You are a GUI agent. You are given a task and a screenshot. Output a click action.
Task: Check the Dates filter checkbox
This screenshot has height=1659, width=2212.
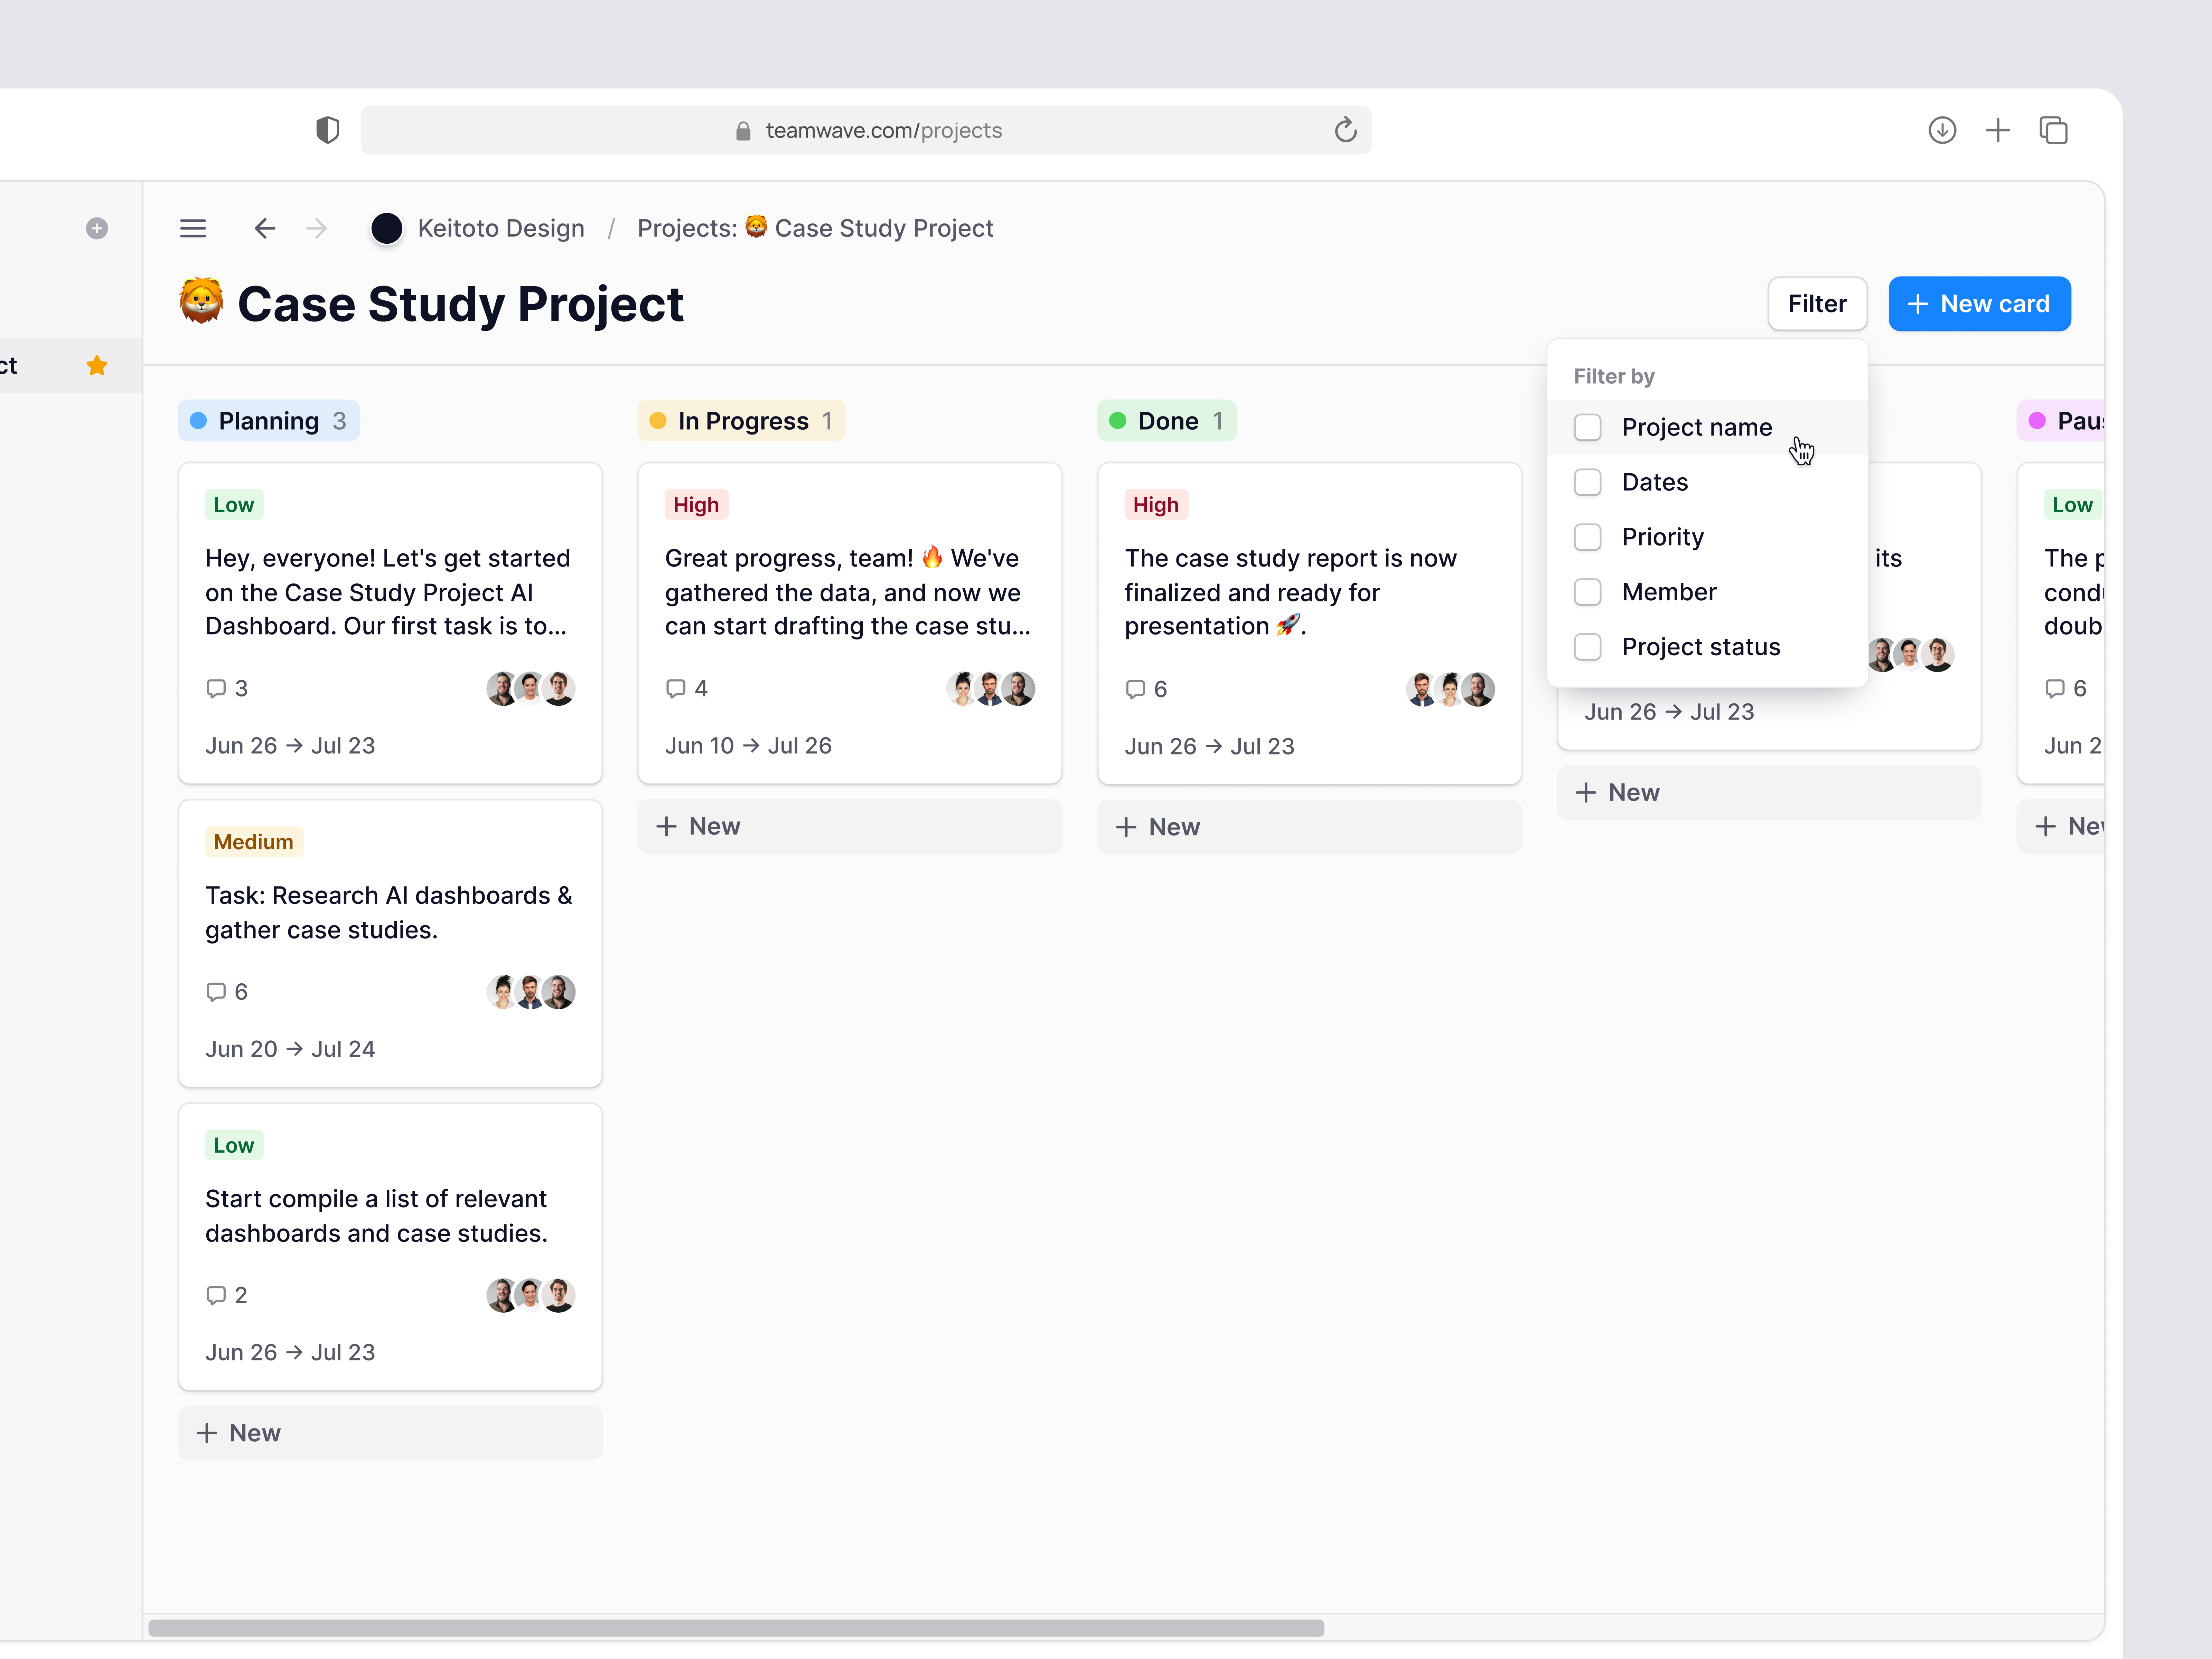pyautogui.click(x=1588, y=482)
